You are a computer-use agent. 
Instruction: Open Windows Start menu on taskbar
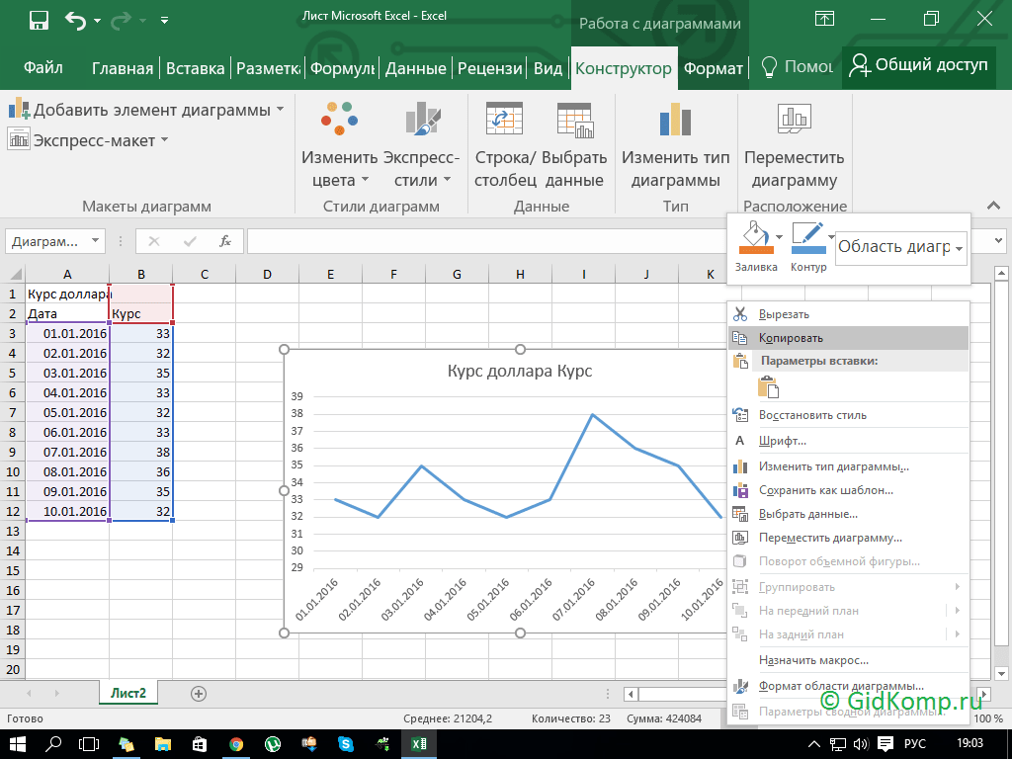(17, 743)
